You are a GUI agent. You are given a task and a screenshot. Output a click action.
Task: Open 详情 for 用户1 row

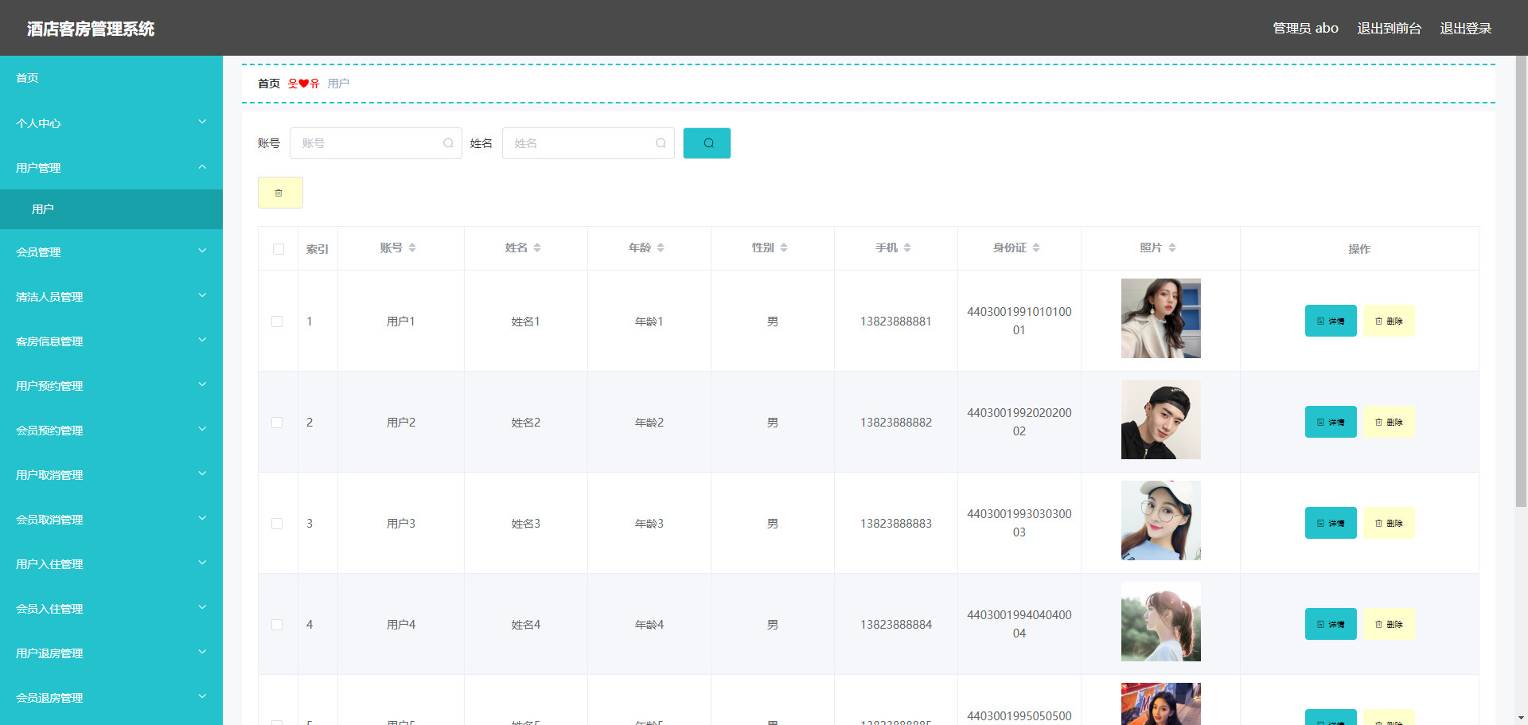coord(1331,321)
